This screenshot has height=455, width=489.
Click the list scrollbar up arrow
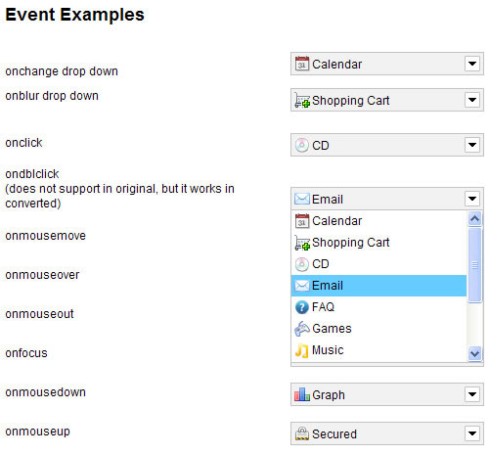coord(474,218)
